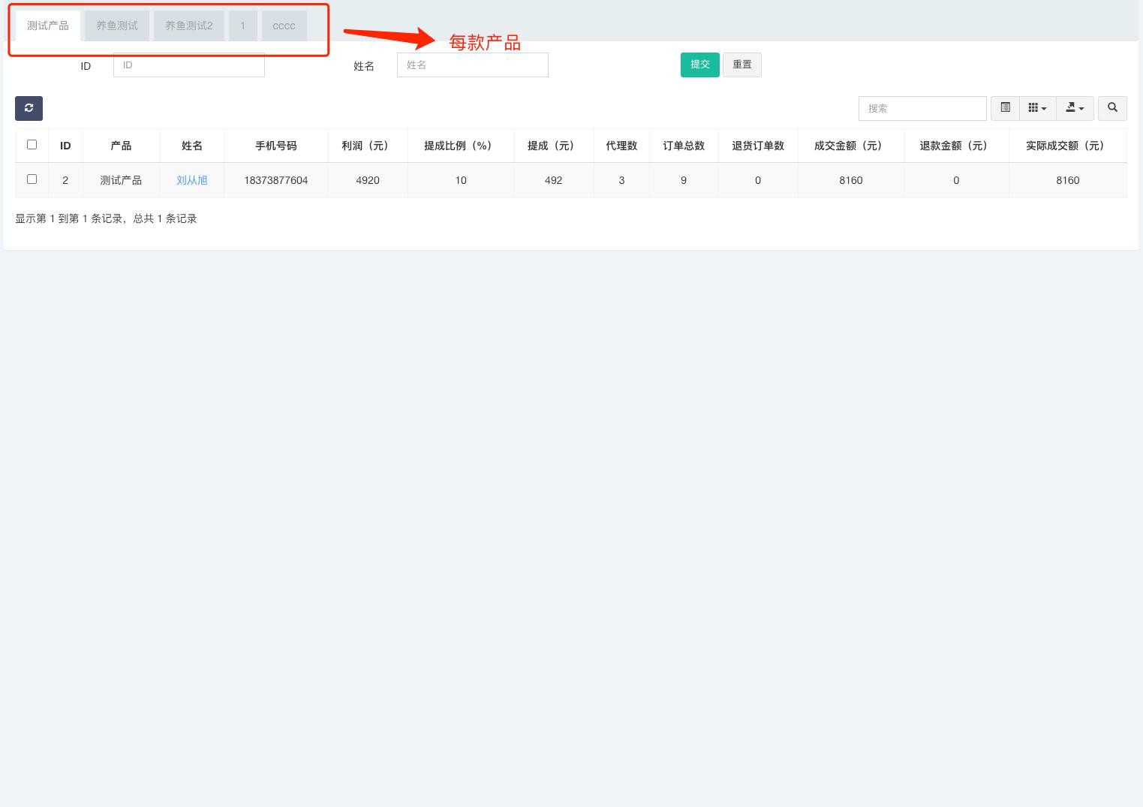
Task: Click phone number cell 18373877604
Action: (x=276, y=180)
